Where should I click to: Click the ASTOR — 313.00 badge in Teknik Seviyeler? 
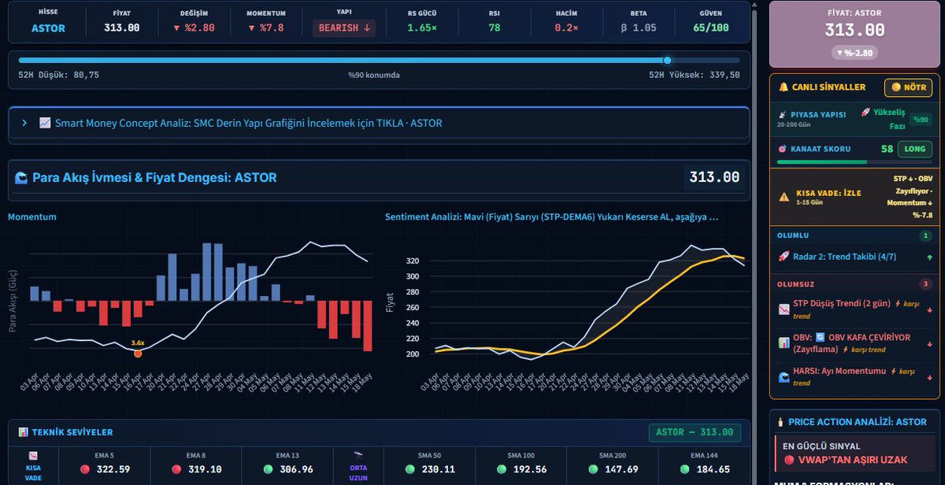[695, 432]
